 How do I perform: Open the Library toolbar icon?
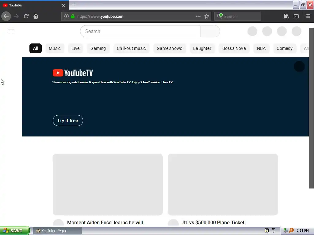click(x=286, y=16)
